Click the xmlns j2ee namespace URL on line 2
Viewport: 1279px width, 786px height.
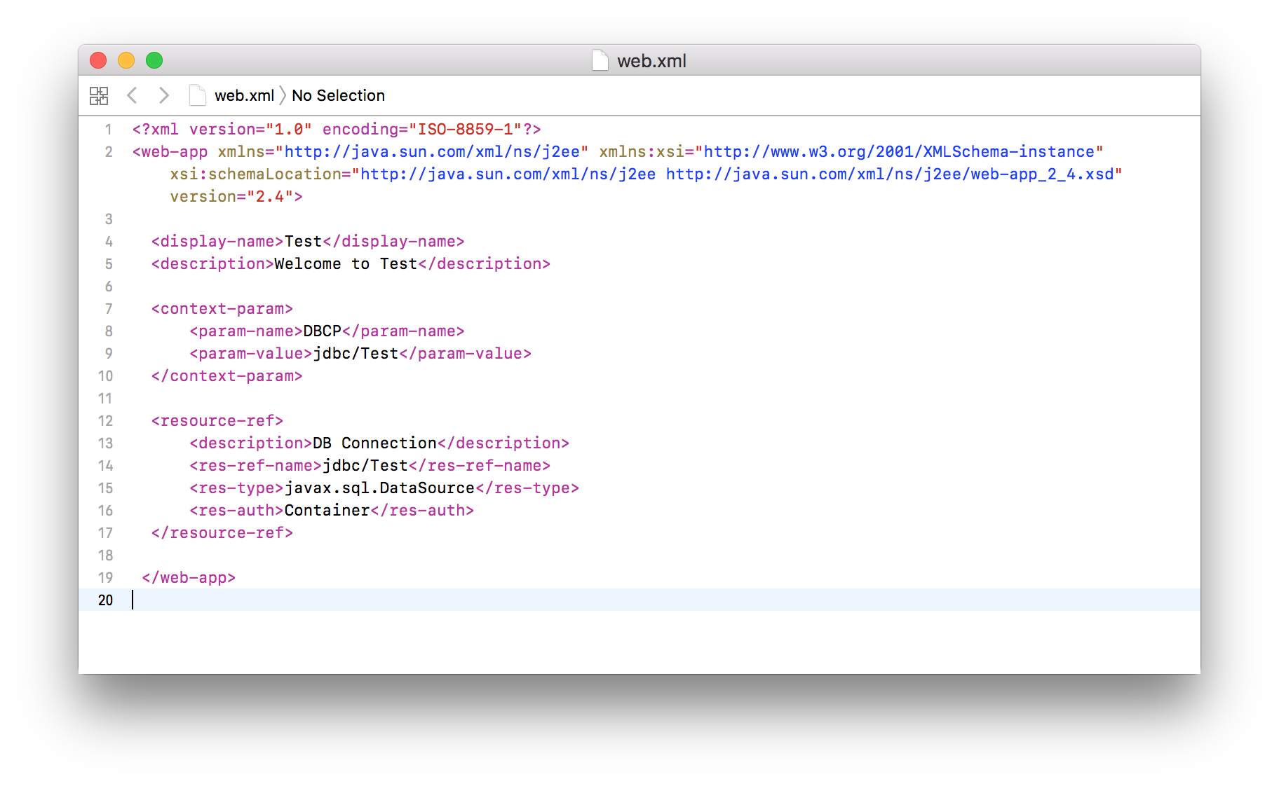click(432, 152)
